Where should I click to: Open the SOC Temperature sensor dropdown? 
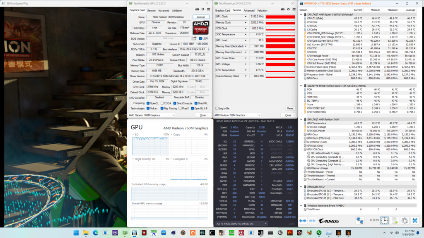click(x=246, y=34)
